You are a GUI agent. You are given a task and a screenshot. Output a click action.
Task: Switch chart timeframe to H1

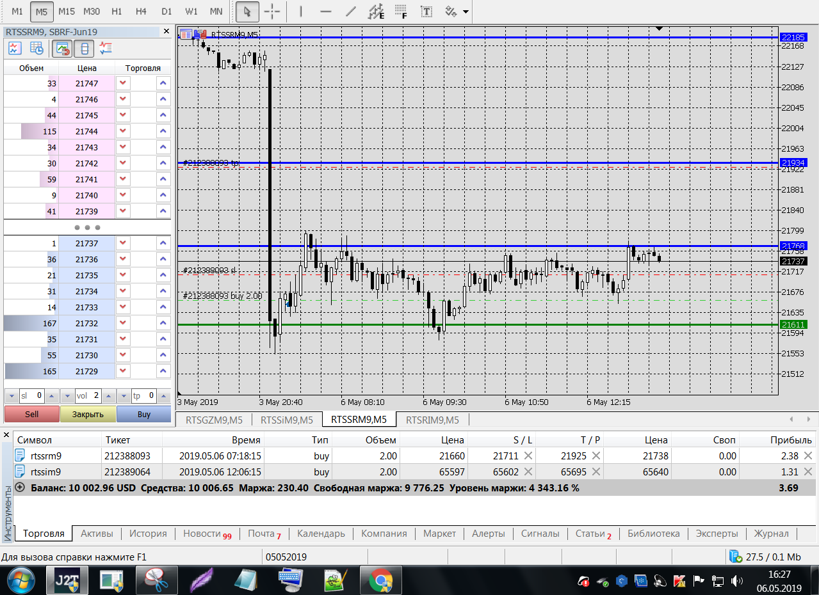pos(117,12)
